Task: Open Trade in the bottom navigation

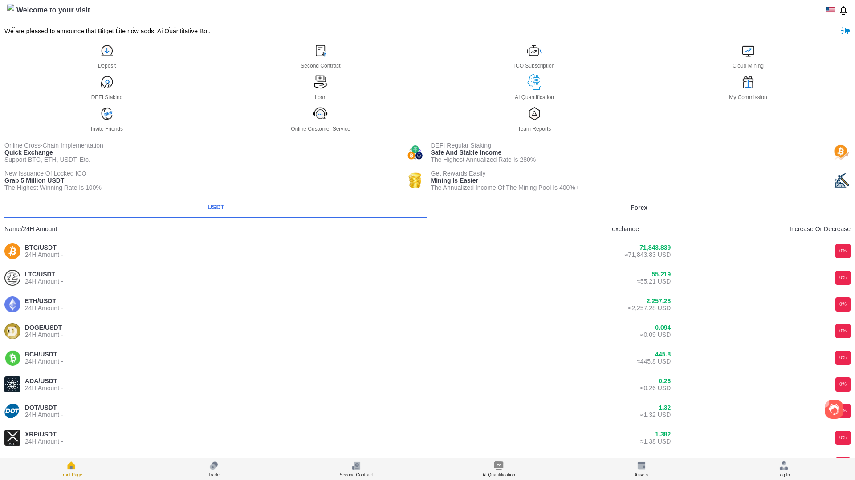Action: pyautogui.click(x=214, y=469)
